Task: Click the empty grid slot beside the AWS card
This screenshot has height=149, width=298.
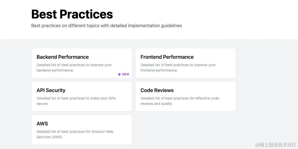Action: click(x=185, y=130)
